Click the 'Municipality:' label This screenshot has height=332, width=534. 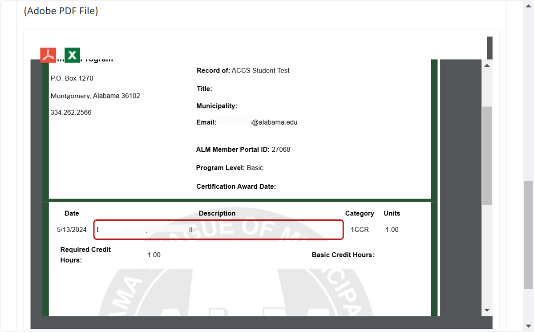pos(217,106)
